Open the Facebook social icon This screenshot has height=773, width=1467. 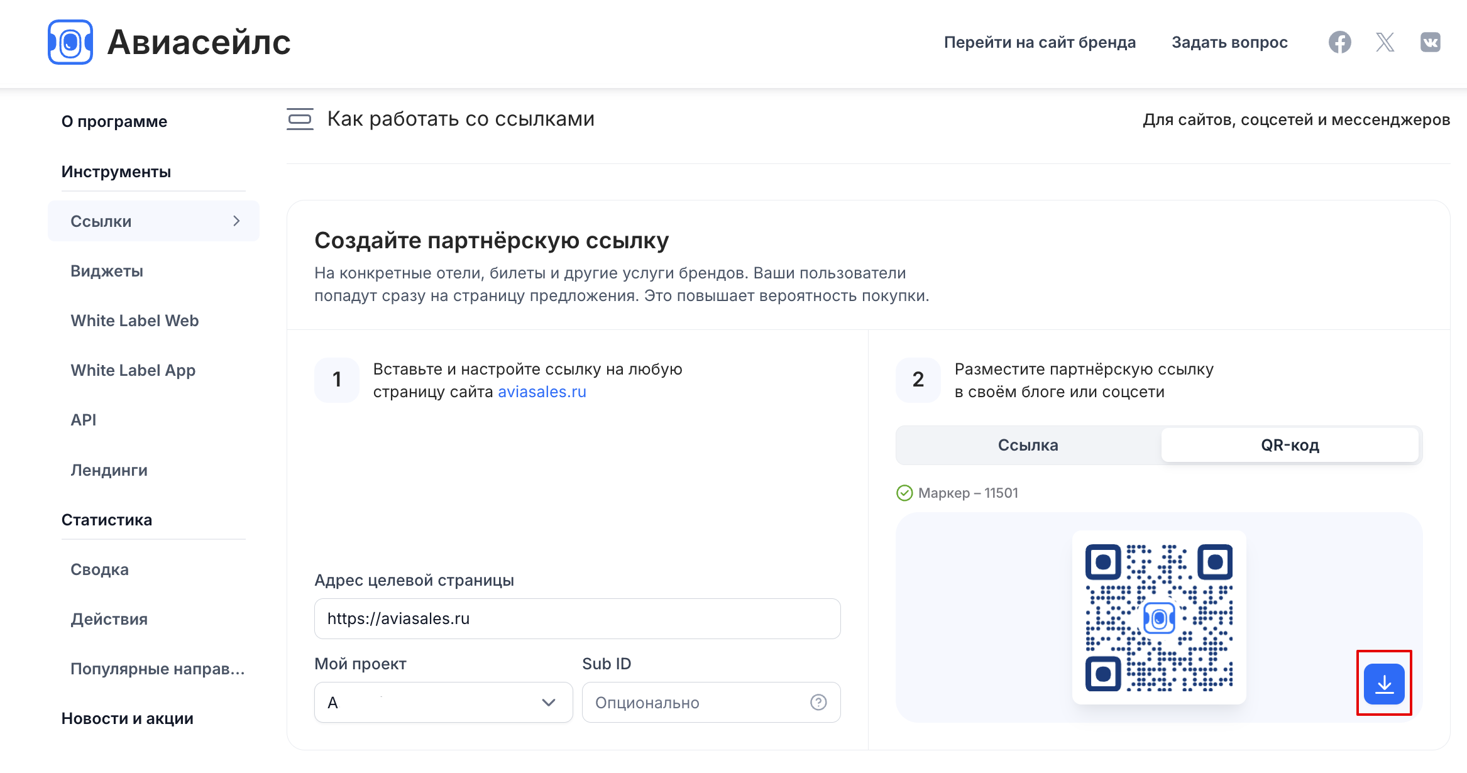pyautogui.click(x=1339, y=42)
